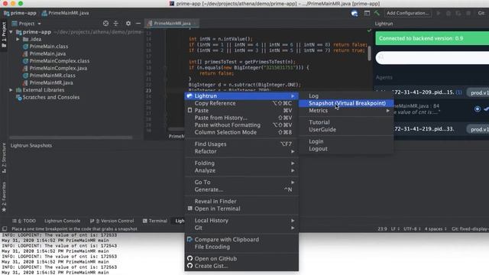The image size is (489, 275).
Task: Open Project panel settings gear
Action: pyautogui.click(x=128, y=24)
